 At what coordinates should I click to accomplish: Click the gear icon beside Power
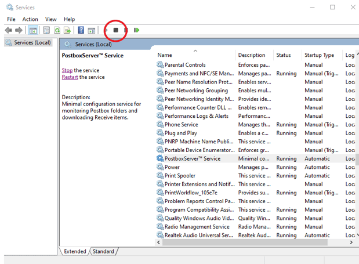(160, 167)
